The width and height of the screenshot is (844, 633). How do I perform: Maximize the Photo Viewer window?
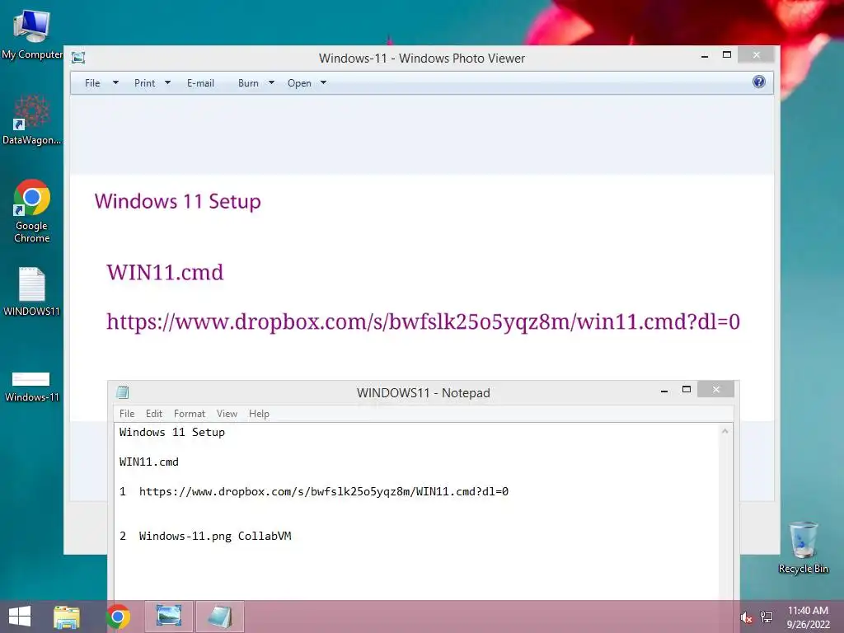pos(727,54)
